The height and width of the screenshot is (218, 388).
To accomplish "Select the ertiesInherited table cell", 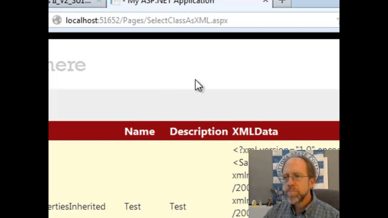I will point(77,206).
